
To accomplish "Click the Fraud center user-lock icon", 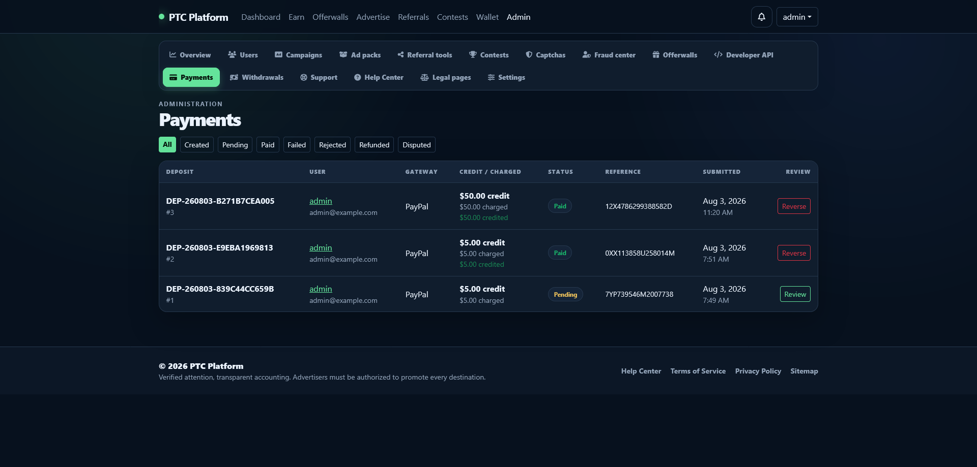I will click(587, 54).
